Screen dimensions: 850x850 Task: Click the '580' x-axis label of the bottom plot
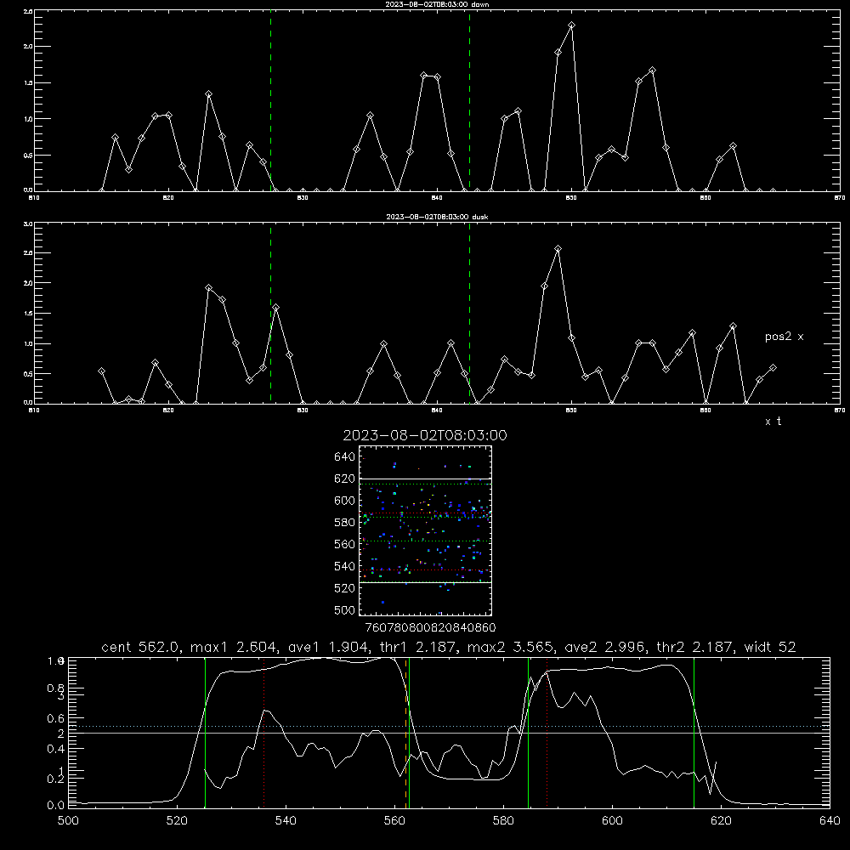click(503, 821)
